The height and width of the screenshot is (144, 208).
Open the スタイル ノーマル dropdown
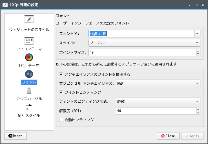click(x=144, y=43)
